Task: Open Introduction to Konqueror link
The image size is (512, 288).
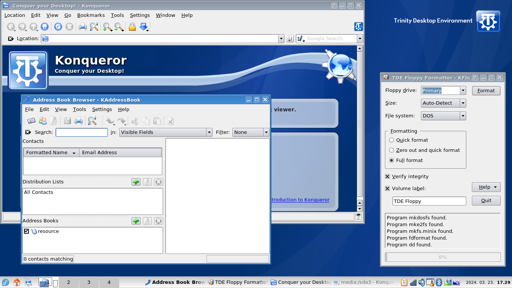Action: click(300, 200)
